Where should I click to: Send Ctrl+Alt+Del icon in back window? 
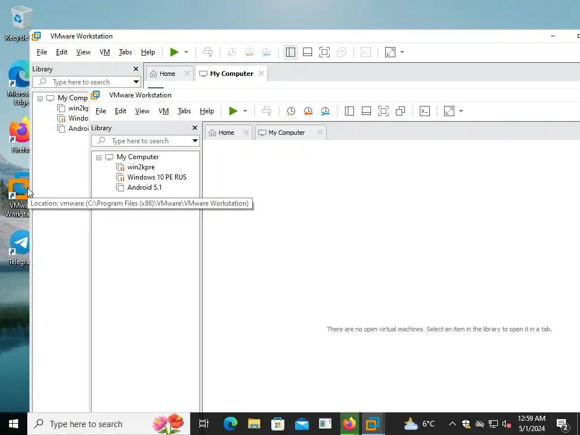(x=208, y=52)
